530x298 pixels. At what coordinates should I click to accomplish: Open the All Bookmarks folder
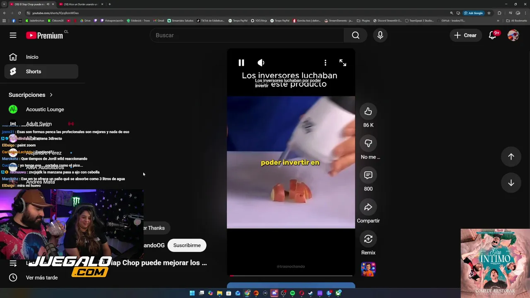[517, 21]
